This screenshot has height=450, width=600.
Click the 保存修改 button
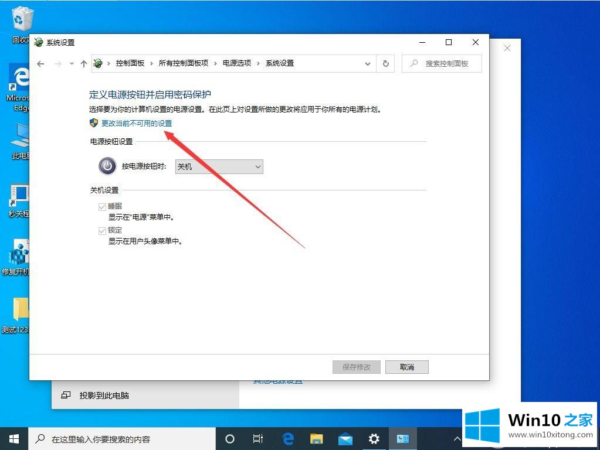click(x=357, y=367)
